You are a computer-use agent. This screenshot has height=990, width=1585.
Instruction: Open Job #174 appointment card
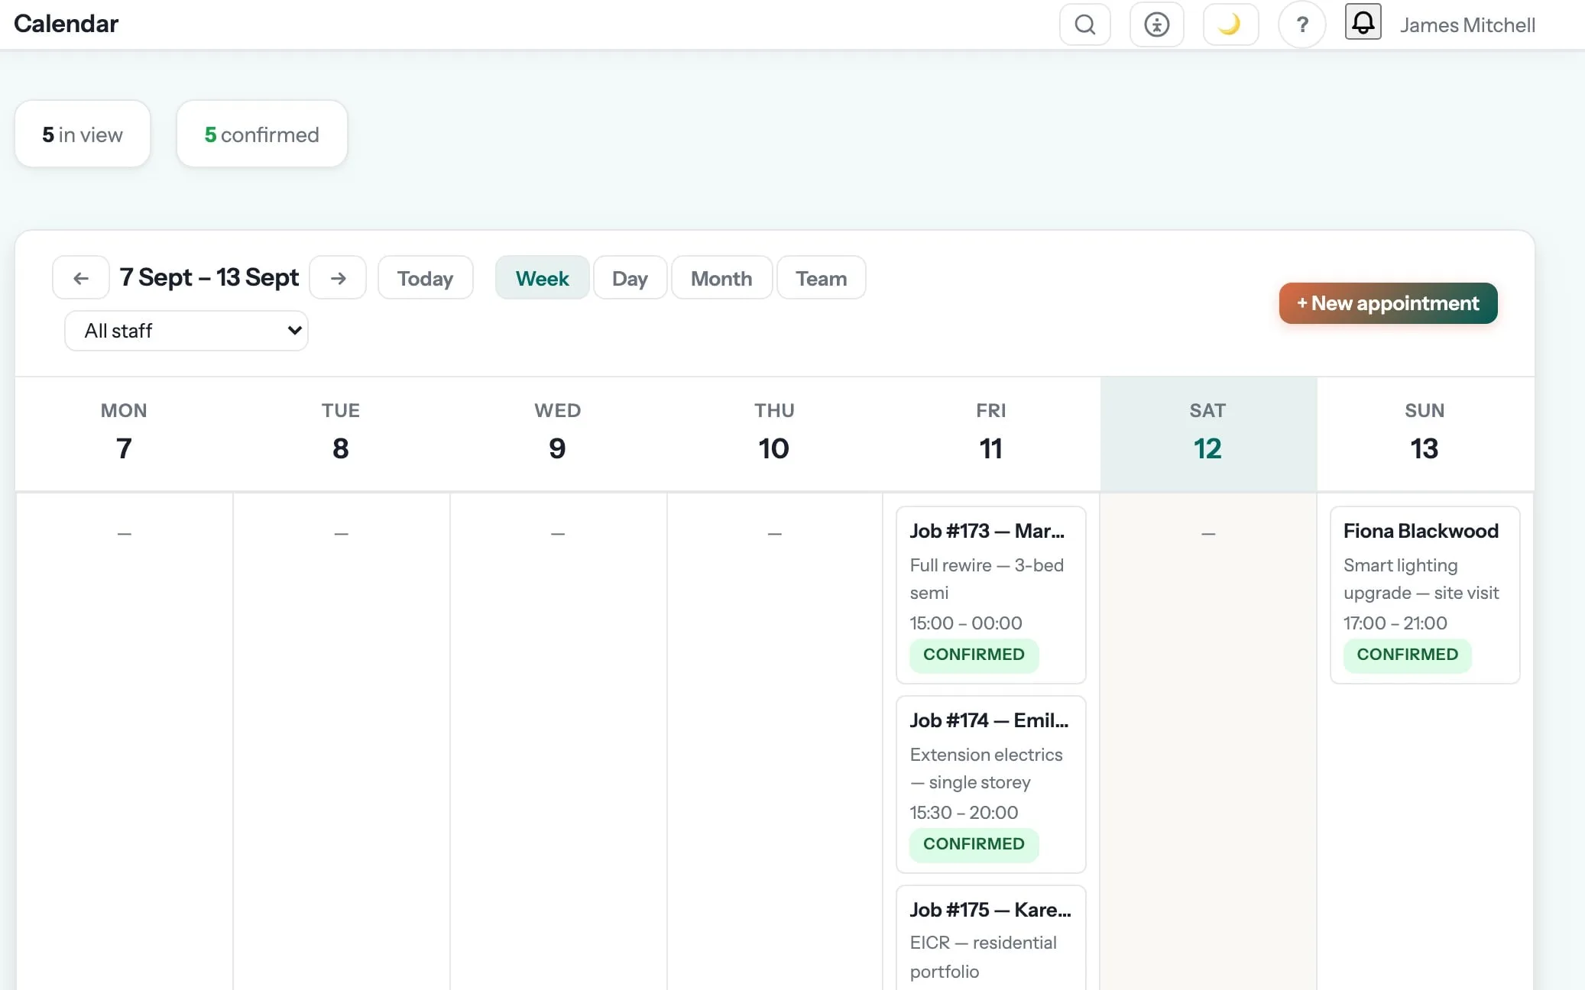pyautogui.click(x=990, y=784)
